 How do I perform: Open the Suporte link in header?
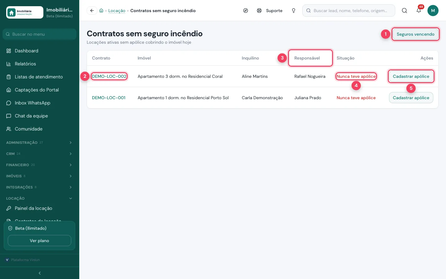270,11
